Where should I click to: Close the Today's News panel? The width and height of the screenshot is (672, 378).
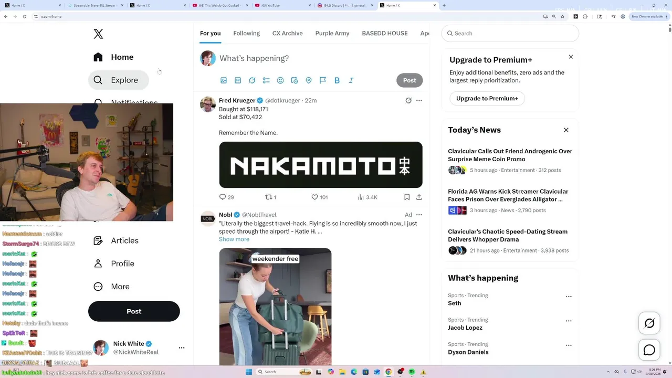[566, 130]
